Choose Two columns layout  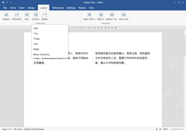(50, 33)
